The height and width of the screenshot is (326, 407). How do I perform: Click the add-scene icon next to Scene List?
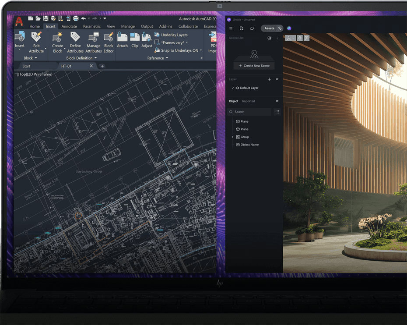pyautogui.click(x=270, y=38)
